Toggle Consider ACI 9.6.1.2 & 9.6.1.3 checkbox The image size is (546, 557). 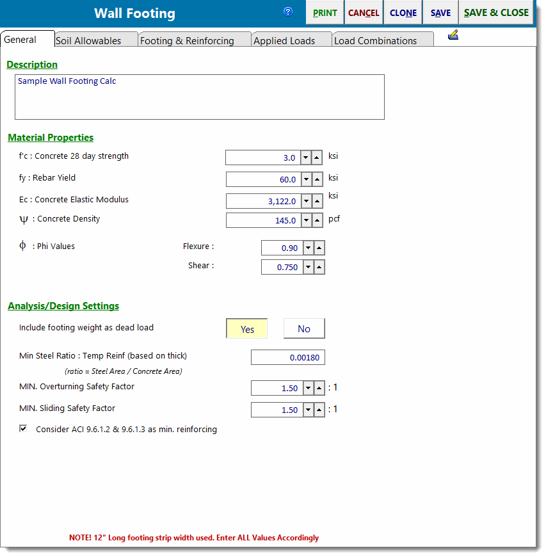[x=24, y=429]
